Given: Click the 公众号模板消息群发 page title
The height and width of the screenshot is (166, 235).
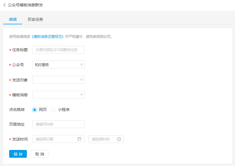Looking at the screenshot, I should pos(25,5).
